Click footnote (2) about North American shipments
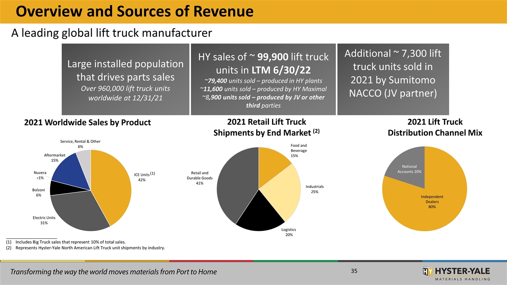Viewport: 507px width, 285px height. pyautogui.click(x=85, y=248)
